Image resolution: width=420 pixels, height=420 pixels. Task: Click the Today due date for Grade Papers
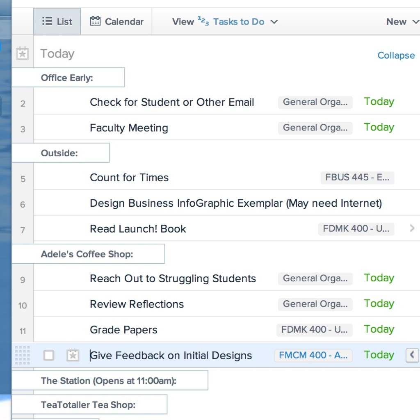(379, 329)
